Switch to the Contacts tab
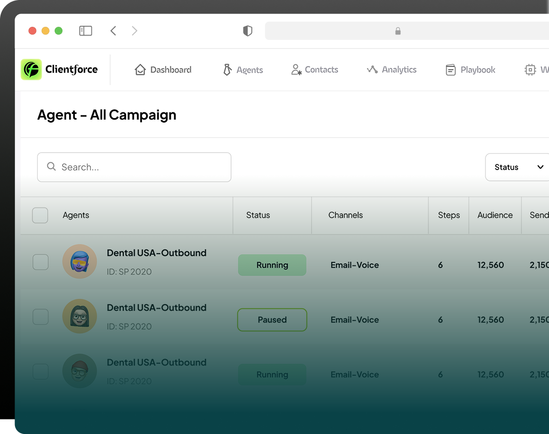 coord(315,70)
